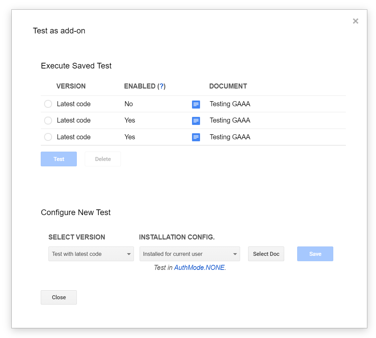The height and width of the screenshot is (338, 376).
Task: Click the 'Configure New Test' heading
Action: pyautogui.click(x=76, y=212)
